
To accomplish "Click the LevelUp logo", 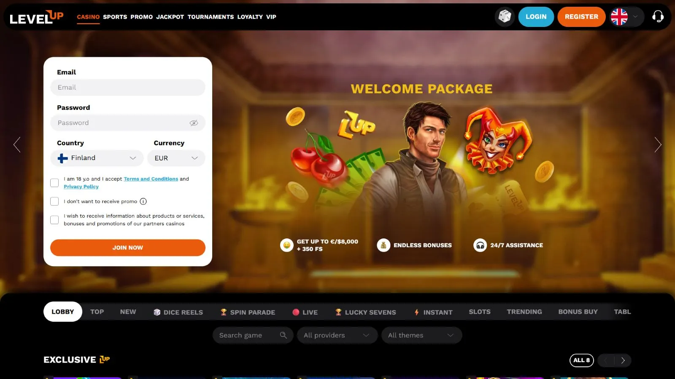I will click(36, 17).
